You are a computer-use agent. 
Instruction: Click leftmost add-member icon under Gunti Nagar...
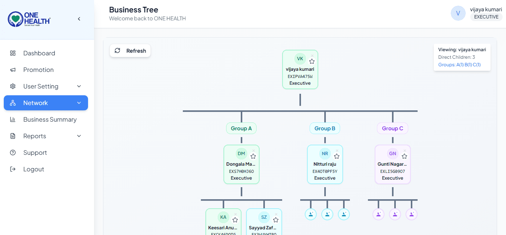click(x=378, y=214)
